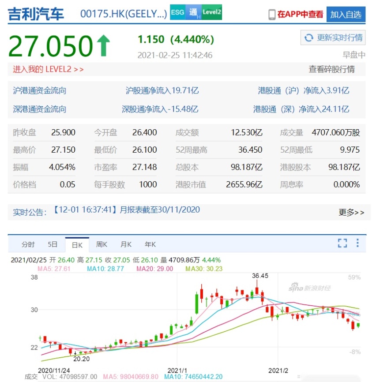Image resolution: width=376 pixels, height=382 pixels.
Task: Click the refresh arrows icon
Action: pyautogui.click(x=309, y=38)
